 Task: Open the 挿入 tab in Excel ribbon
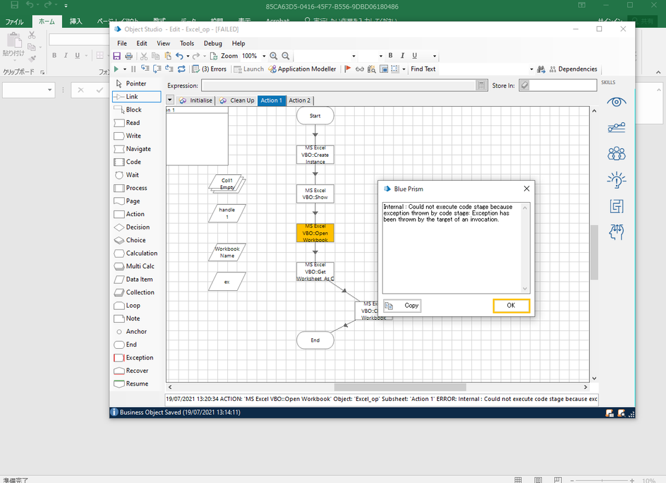[75, 21]
